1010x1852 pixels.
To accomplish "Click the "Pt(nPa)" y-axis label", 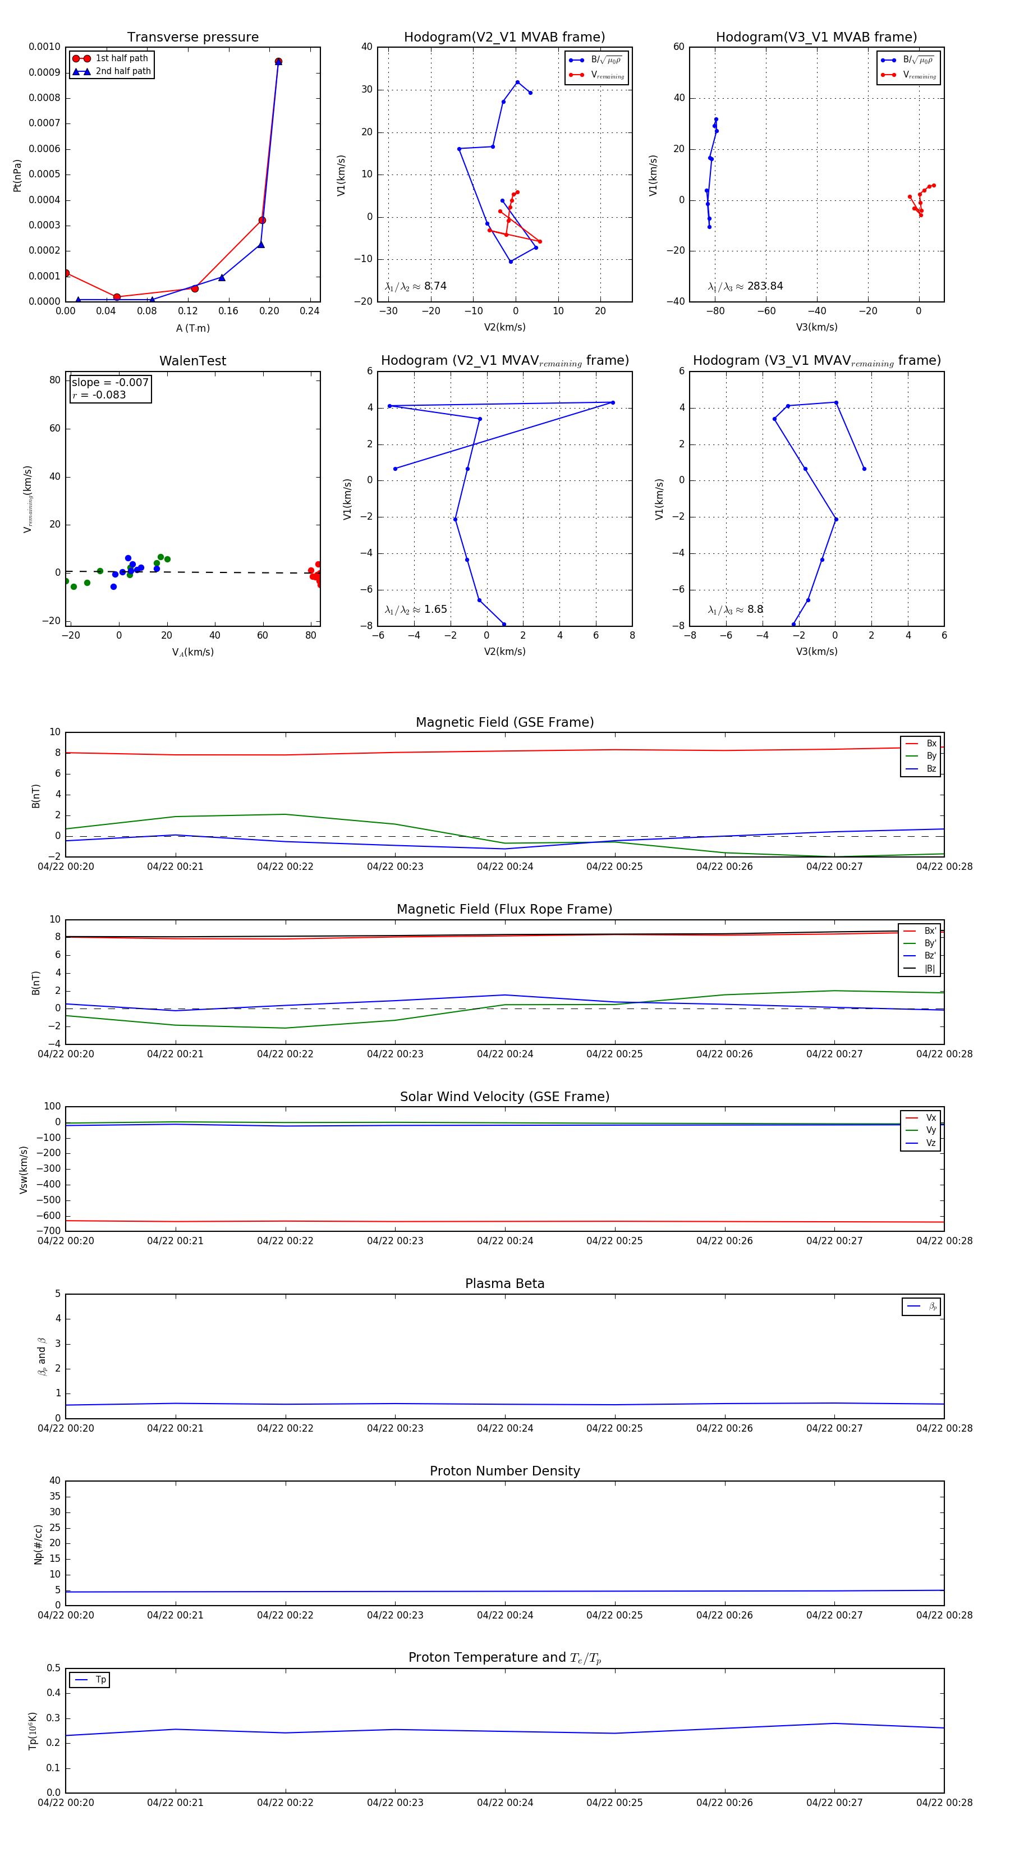I will pyautogui.click(x=17, y=176).
